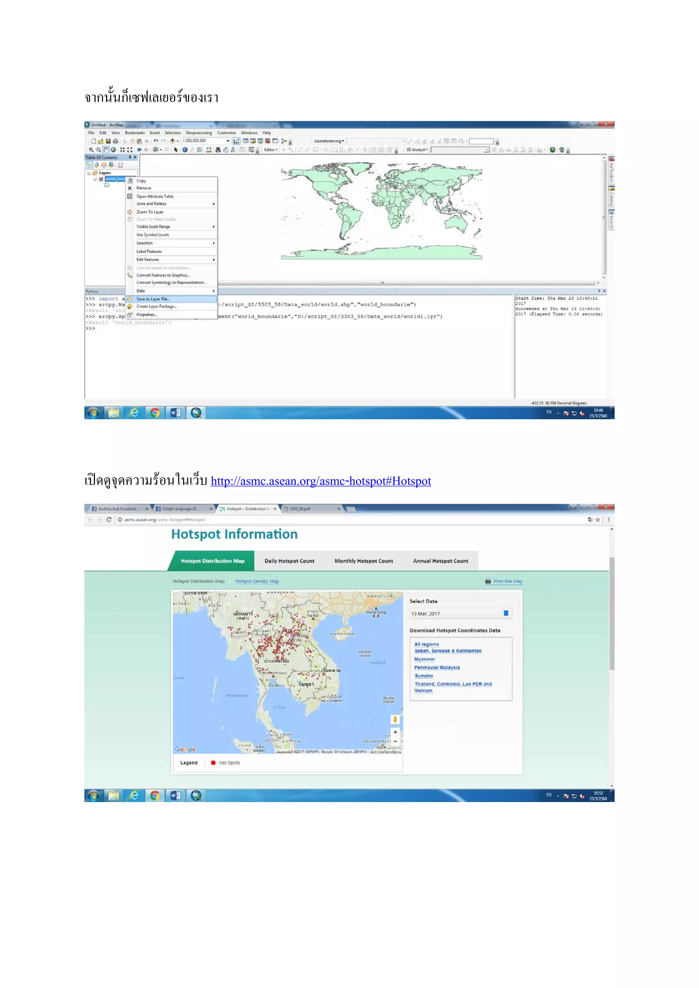
Task: Open the Bookmarks menu in ArcMap
Action: 135,133
